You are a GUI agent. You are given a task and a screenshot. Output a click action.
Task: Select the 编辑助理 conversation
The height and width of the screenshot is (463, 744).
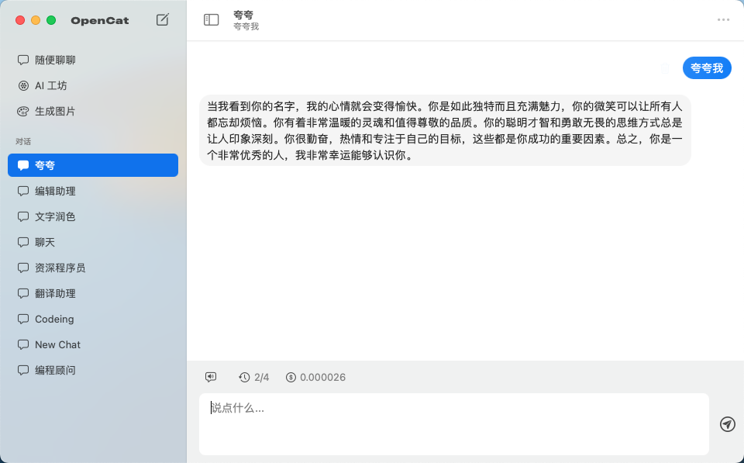54,191
